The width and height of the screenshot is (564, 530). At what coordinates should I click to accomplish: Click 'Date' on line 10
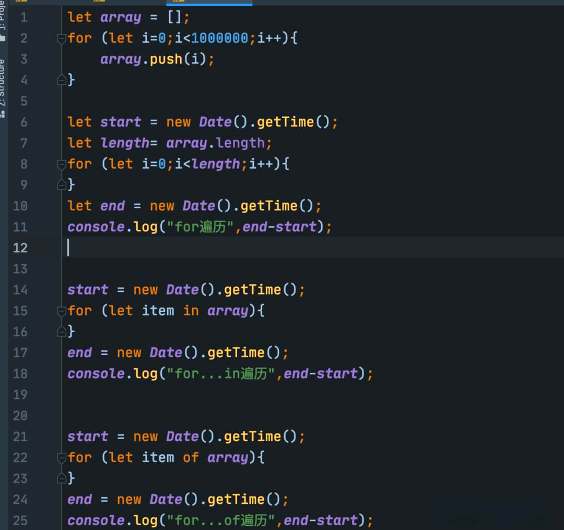click(199, 206)
